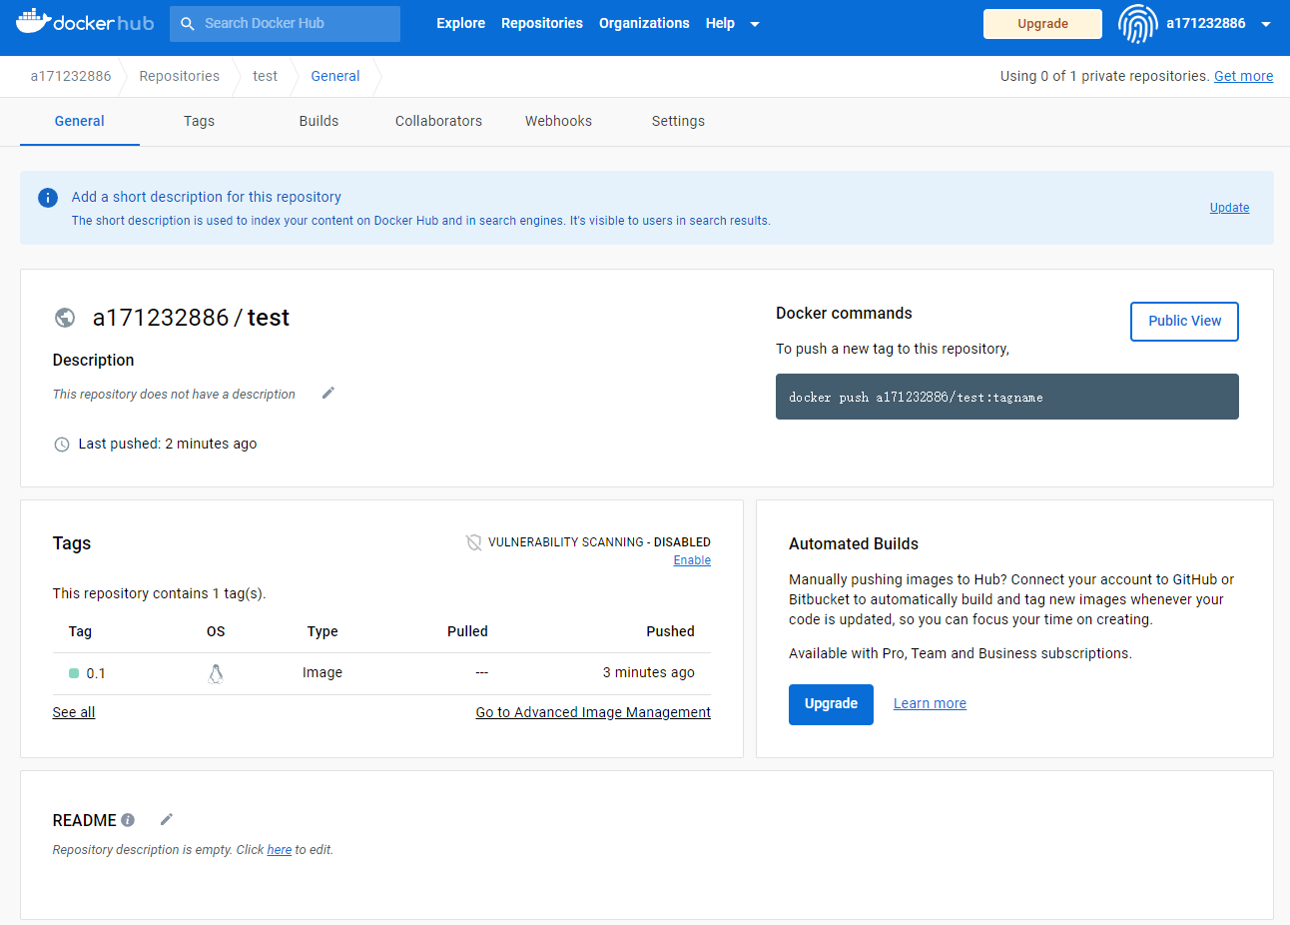The height and width of the screenshot is (925, 1290).
Task: Switch to the Tags tab
Action: point(200,121)
